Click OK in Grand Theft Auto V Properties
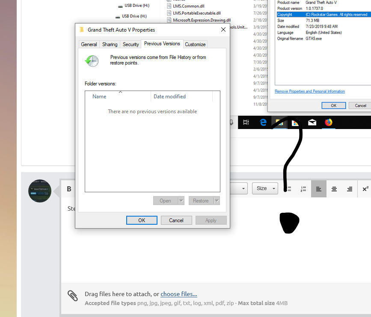This screenshot has height=317, width=371. point(142,220)
